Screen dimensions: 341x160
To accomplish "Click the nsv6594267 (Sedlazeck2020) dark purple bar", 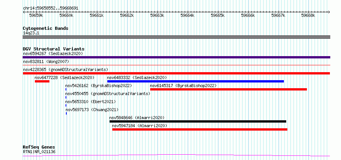I will point(176,57).
